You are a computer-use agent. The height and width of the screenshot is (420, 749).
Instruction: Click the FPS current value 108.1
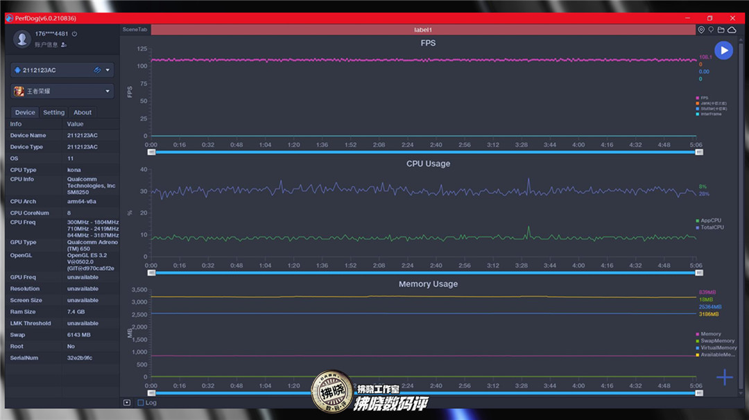click(705, 58)
